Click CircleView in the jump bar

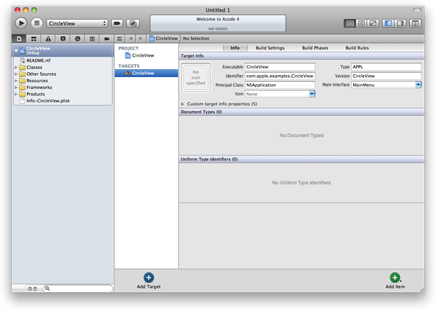(164, 39)
